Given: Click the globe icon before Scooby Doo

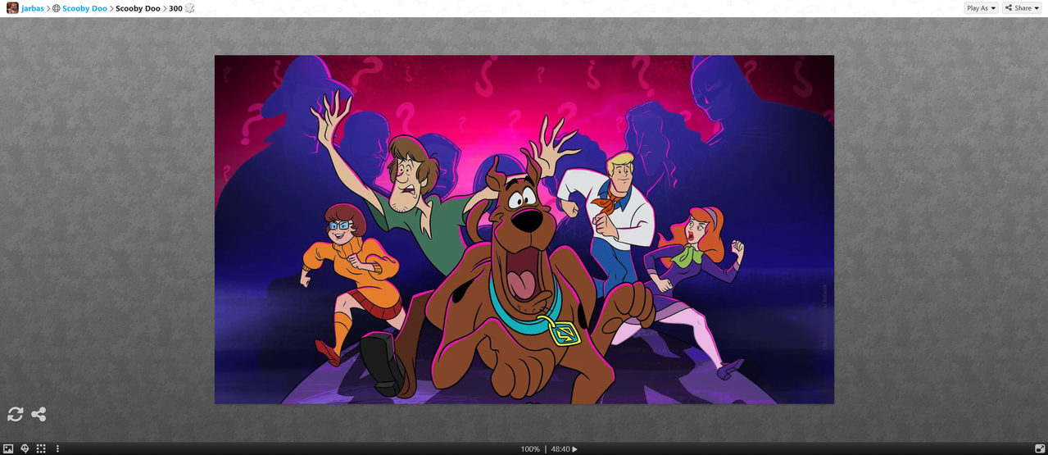Looking at the screenshot, I should click(57, 8).
